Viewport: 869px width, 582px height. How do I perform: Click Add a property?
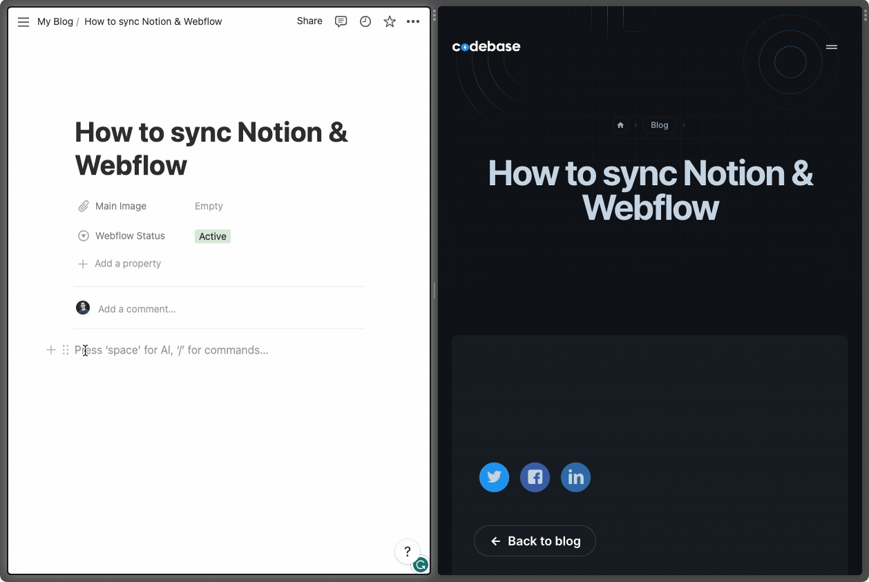coord(120,264)
